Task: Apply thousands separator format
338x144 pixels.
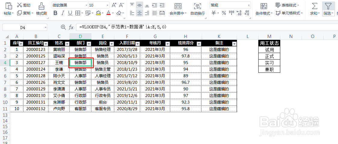Action: 232,13
